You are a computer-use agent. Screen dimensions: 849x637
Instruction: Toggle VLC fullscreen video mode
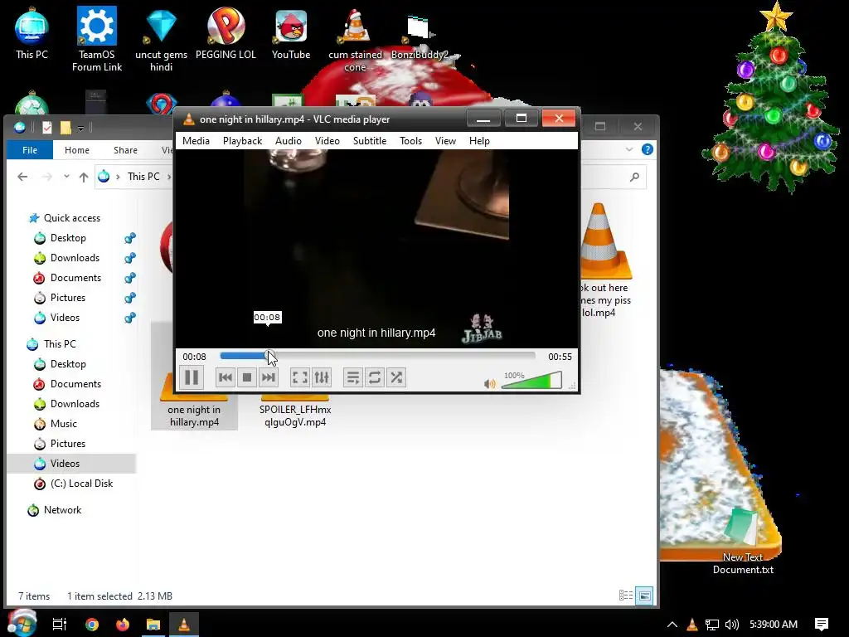[x=299, y=377]
